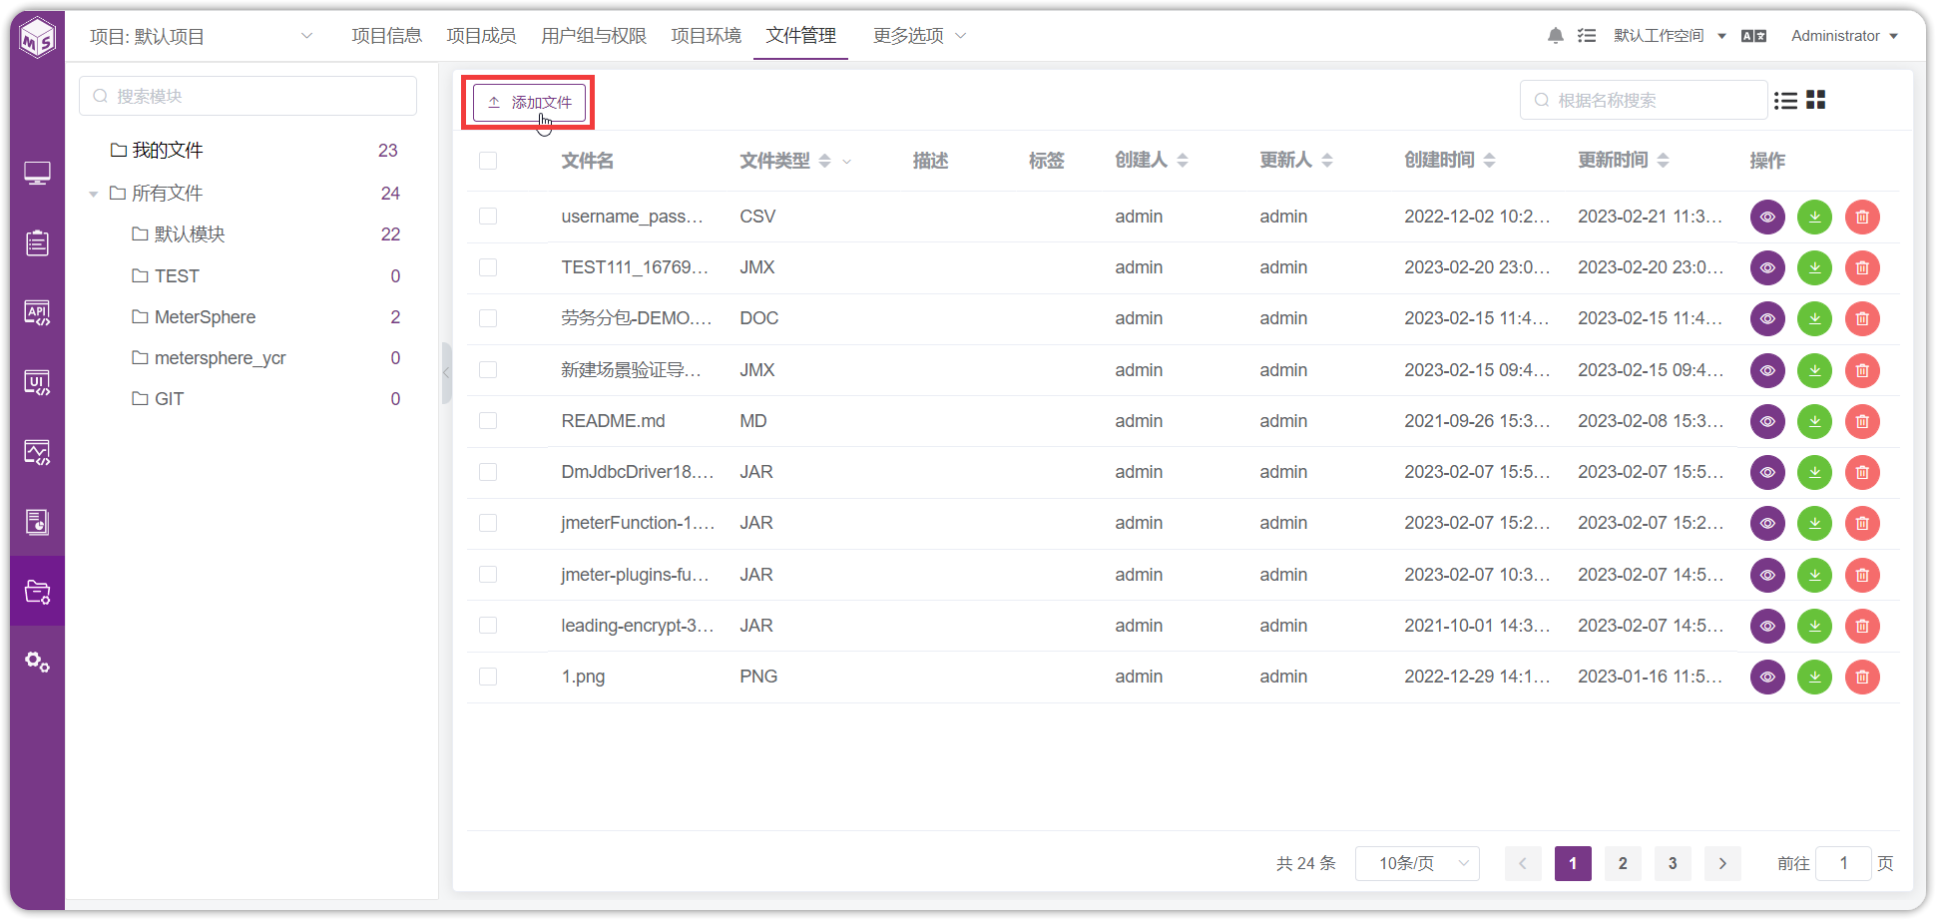Viewport: 1936px width, 920px height.
Task: Expand the 更多选项 dropdown menu
Action: coord(919,36)
